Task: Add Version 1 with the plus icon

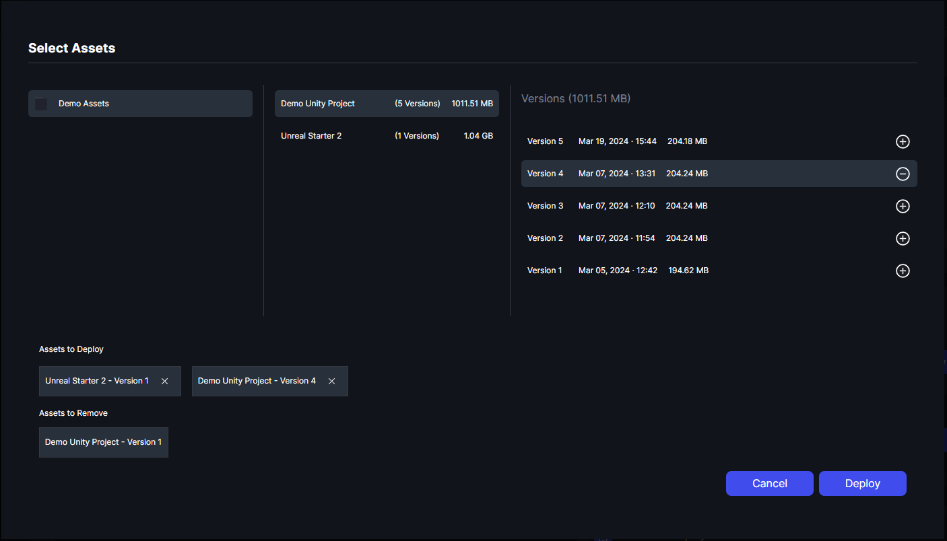Action: click(903, 270)
